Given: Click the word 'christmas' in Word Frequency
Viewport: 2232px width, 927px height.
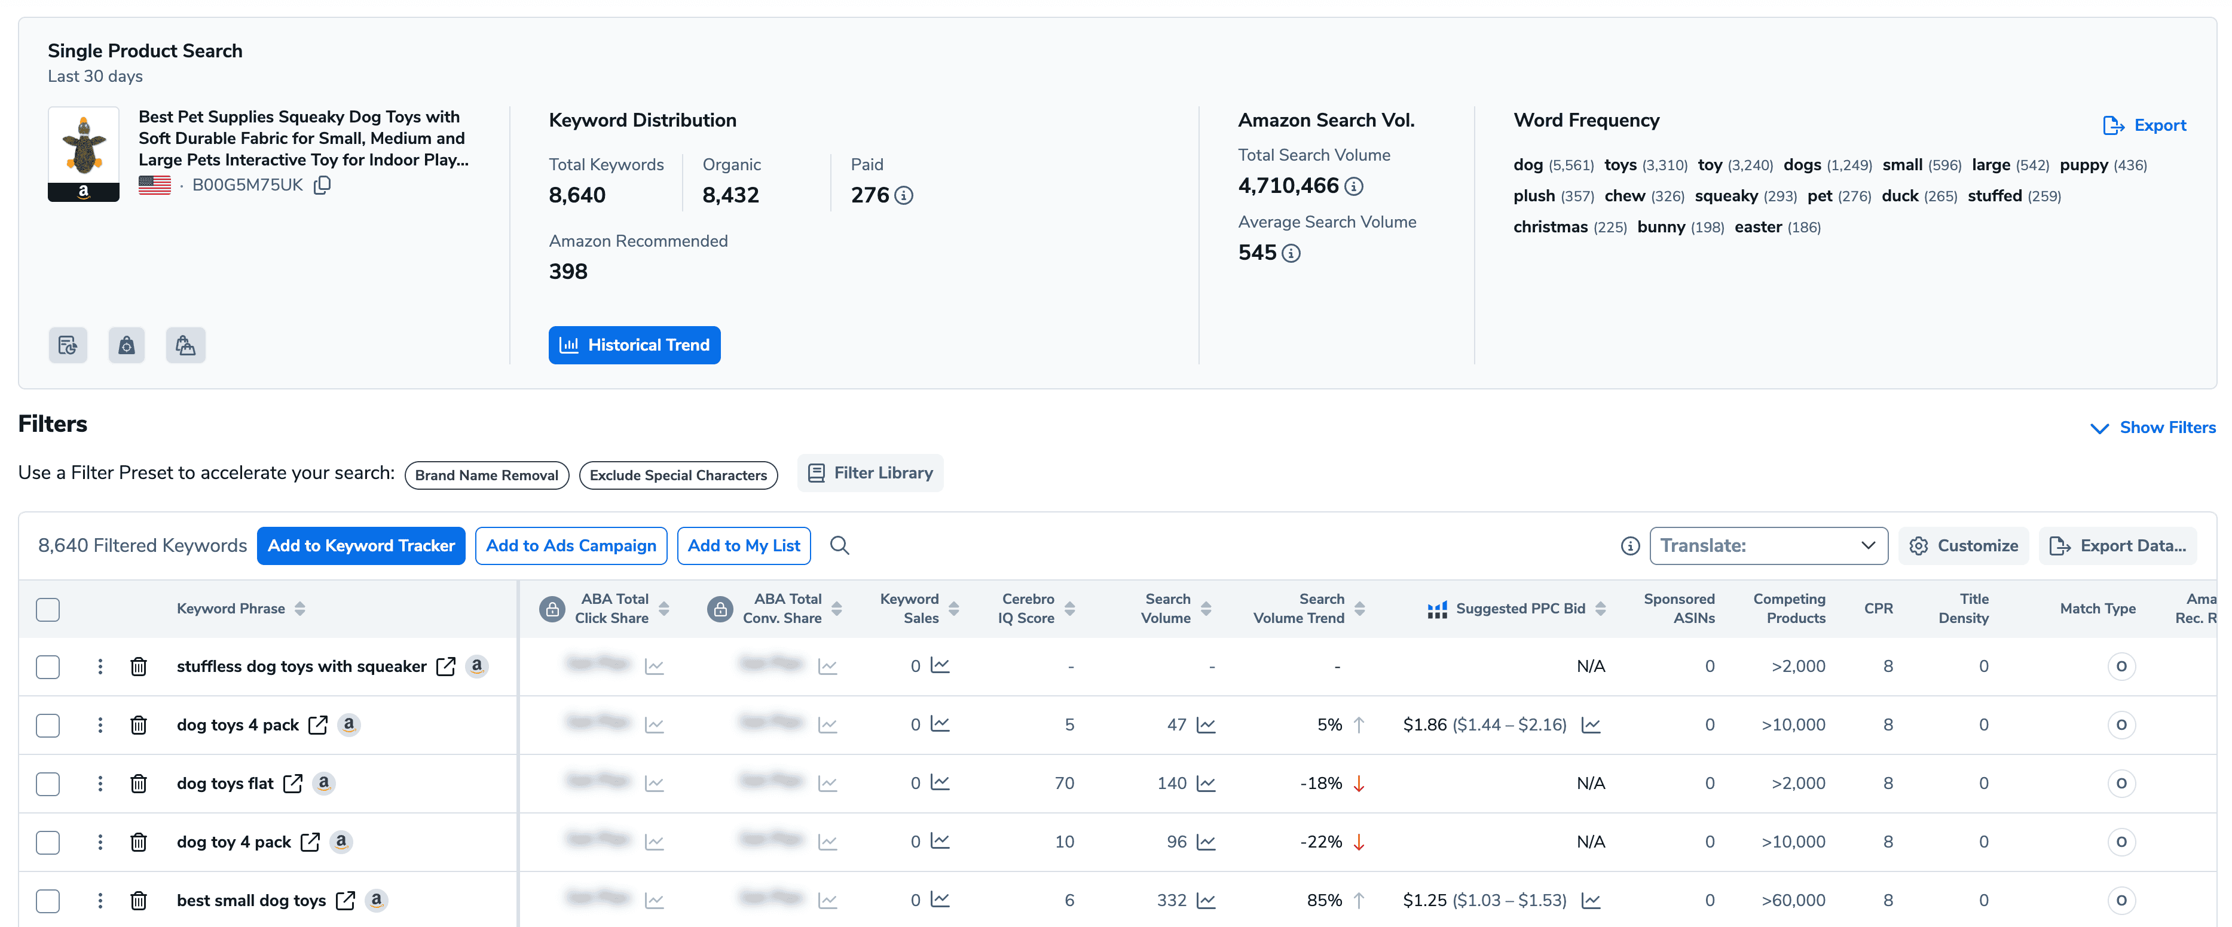Looking at the screenshot, I should pyautogui.click(x=1550, y=227).
